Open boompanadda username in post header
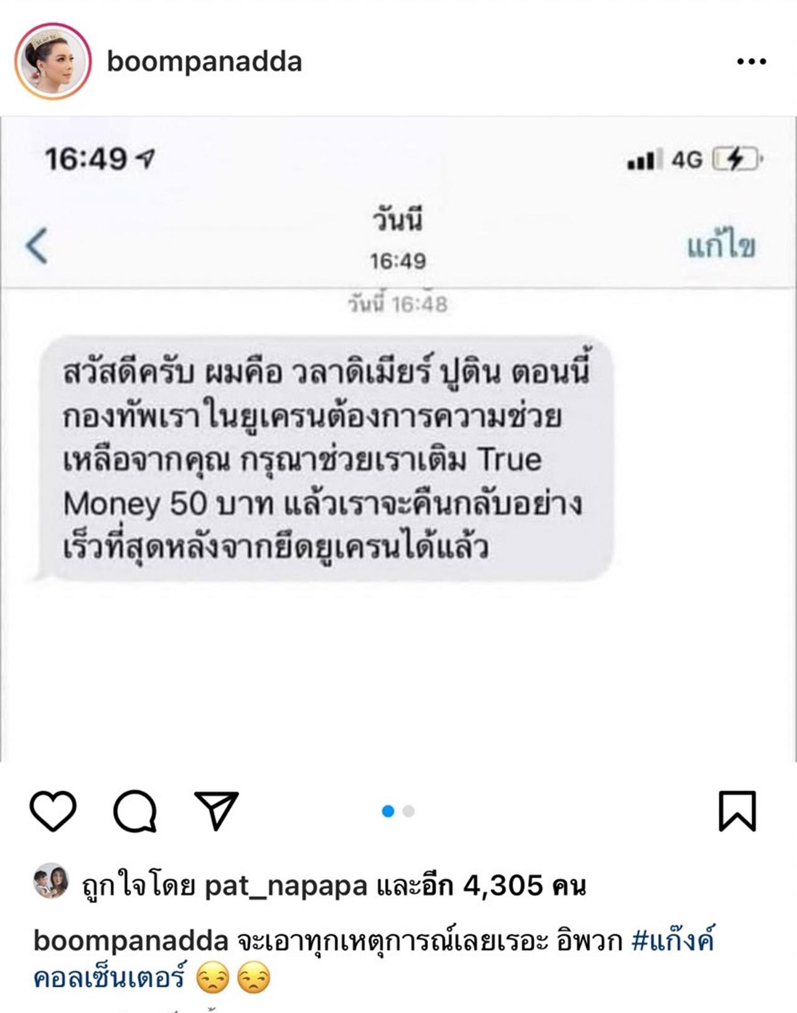Screen dimensions: 797x1013 pyautogui.click(x=204, y=62)
